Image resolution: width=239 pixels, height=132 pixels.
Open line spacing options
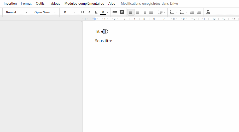(162, 12)
